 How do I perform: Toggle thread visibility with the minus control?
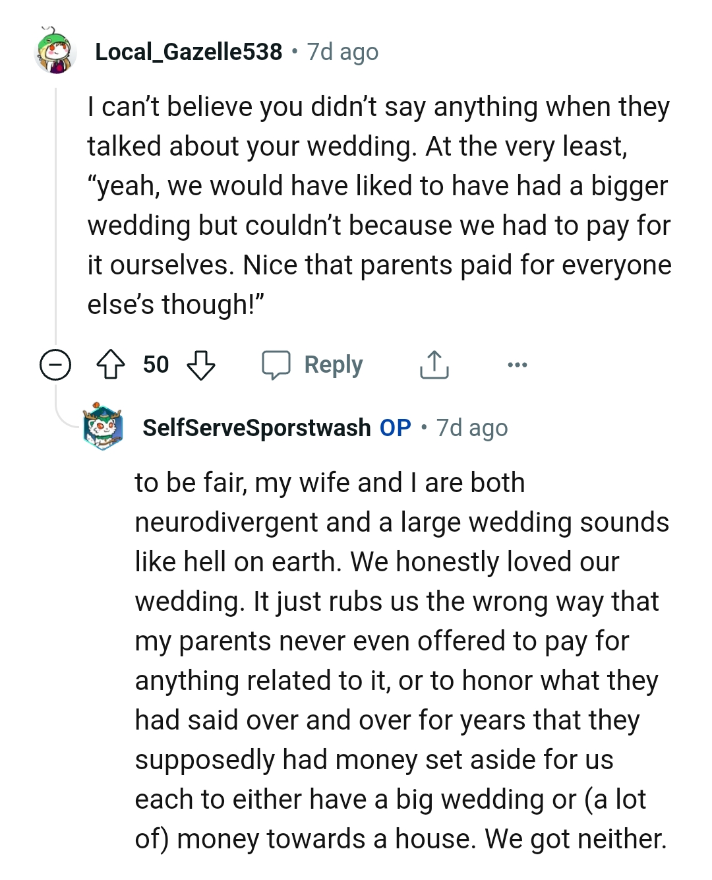click(55, 363)
